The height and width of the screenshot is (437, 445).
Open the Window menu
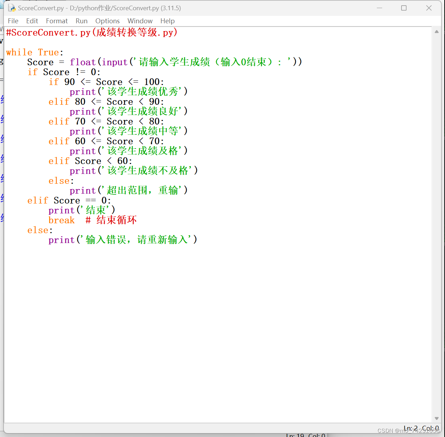pos(140,21)
